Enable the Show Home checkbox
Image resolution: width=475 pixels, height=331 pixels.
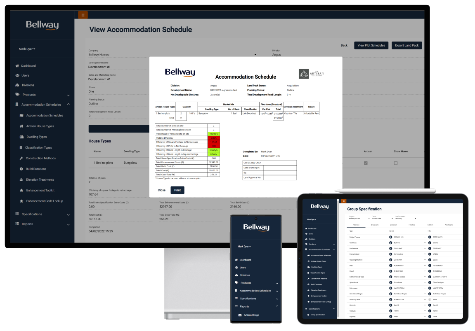395,163
